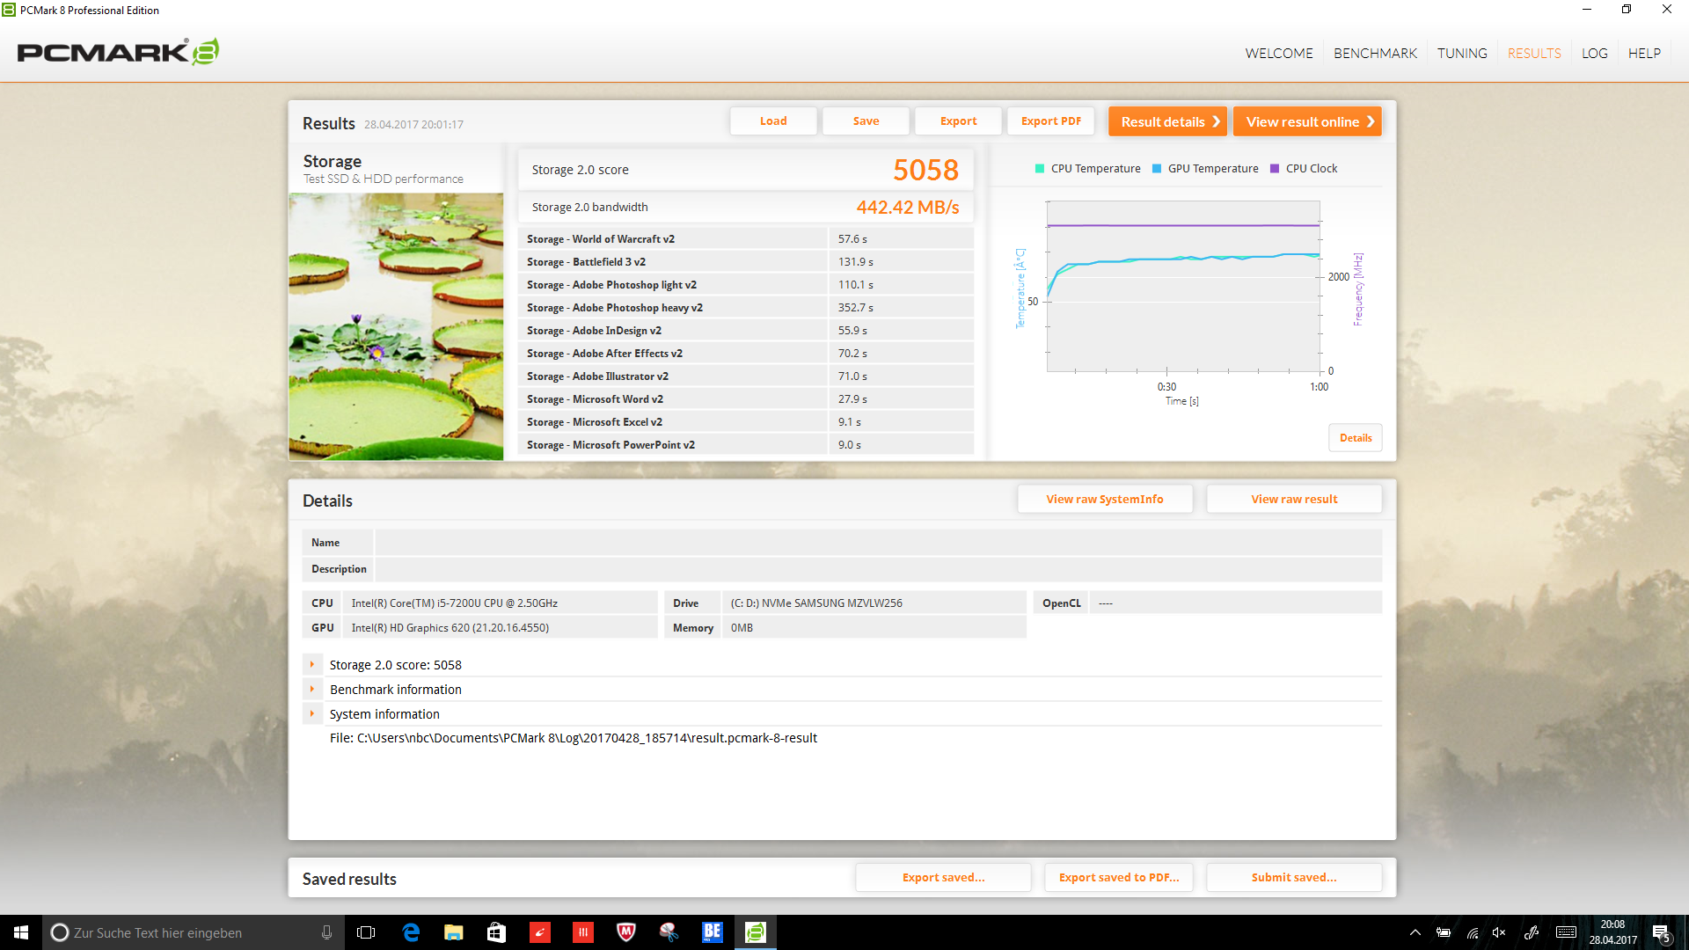
Task: Switch to the Benchmark tab
Action: pyautogui.click(x=1375, y=53)
